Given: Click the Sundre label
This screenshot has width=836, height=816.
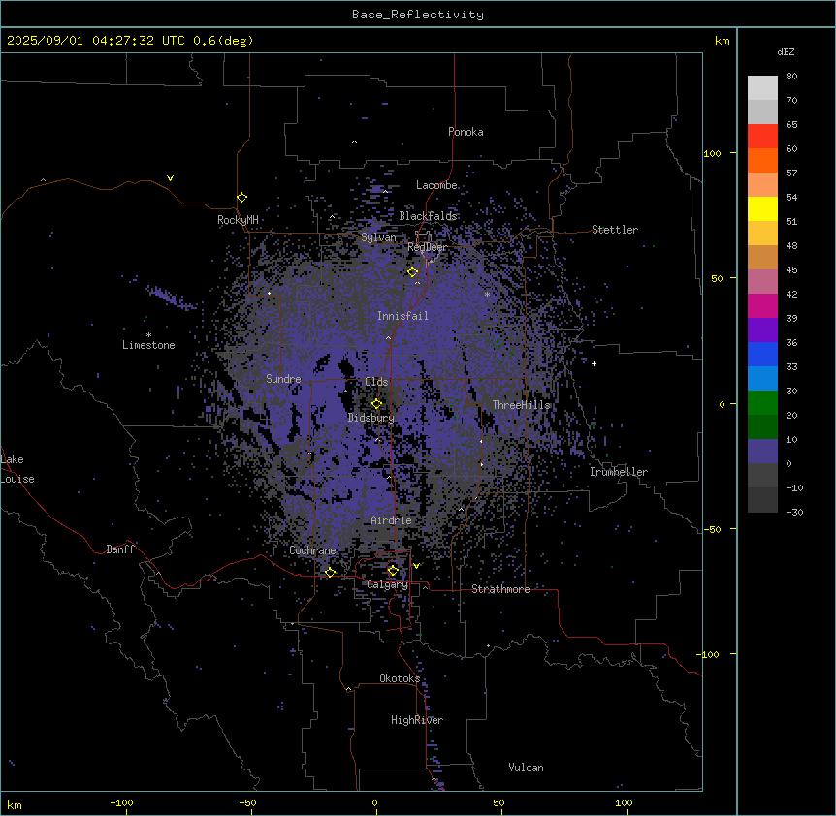Looking at the screenshot, I should click(283, 379).
